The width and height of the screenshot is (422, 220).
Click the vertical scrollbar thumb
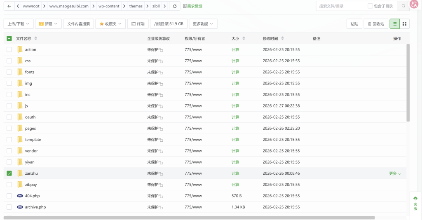(408, 83)
